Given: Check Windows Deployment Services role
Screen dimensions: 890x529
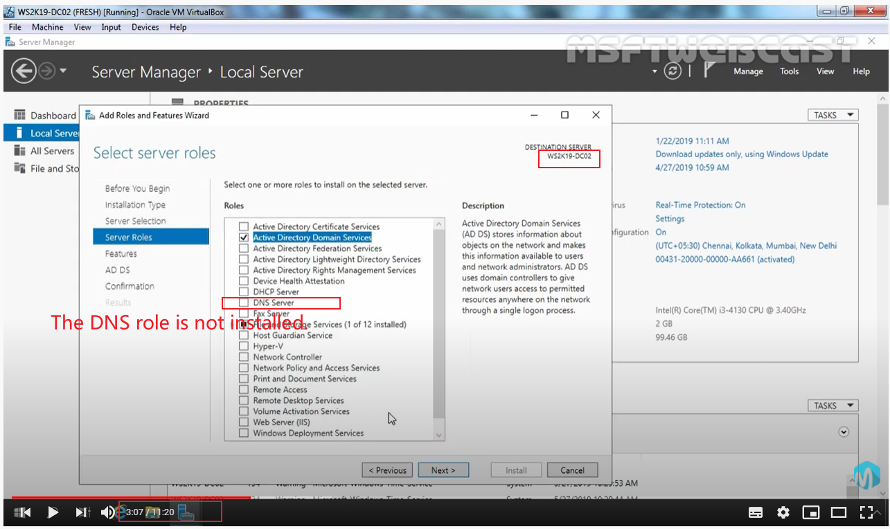Looking at the screenshot, I should point(243,433).
